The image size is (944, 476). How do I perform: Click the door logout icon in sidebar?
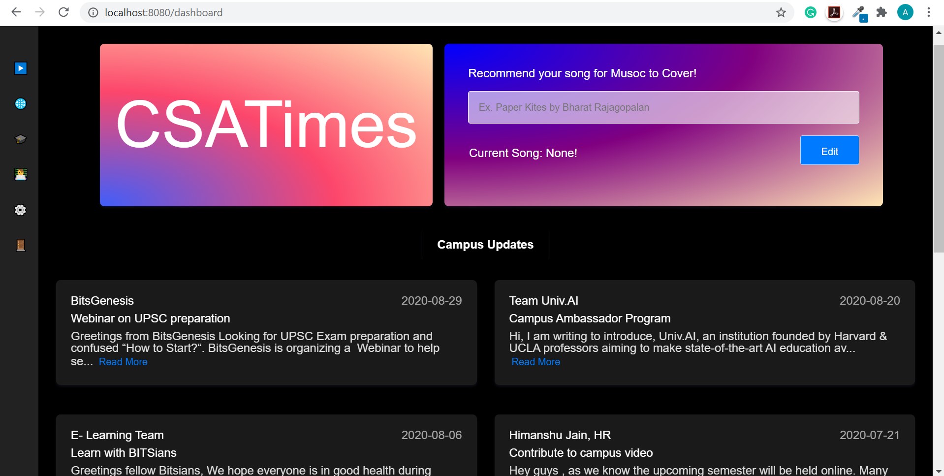[x=20, y=245]
